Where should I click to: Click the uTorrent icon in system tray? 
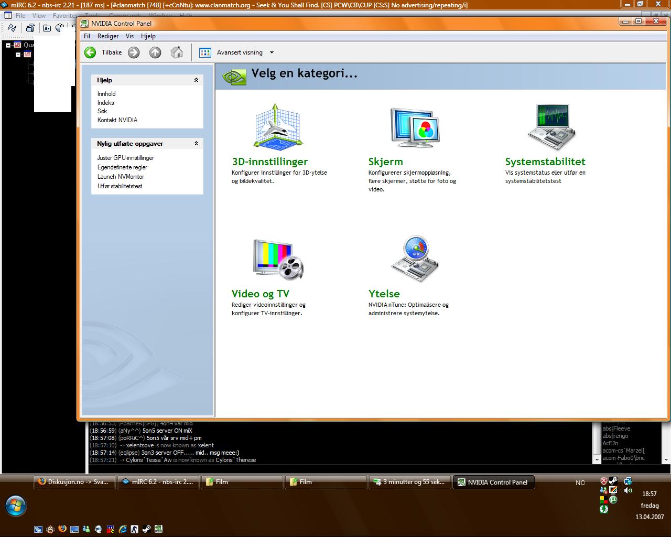tap(613, 500)
